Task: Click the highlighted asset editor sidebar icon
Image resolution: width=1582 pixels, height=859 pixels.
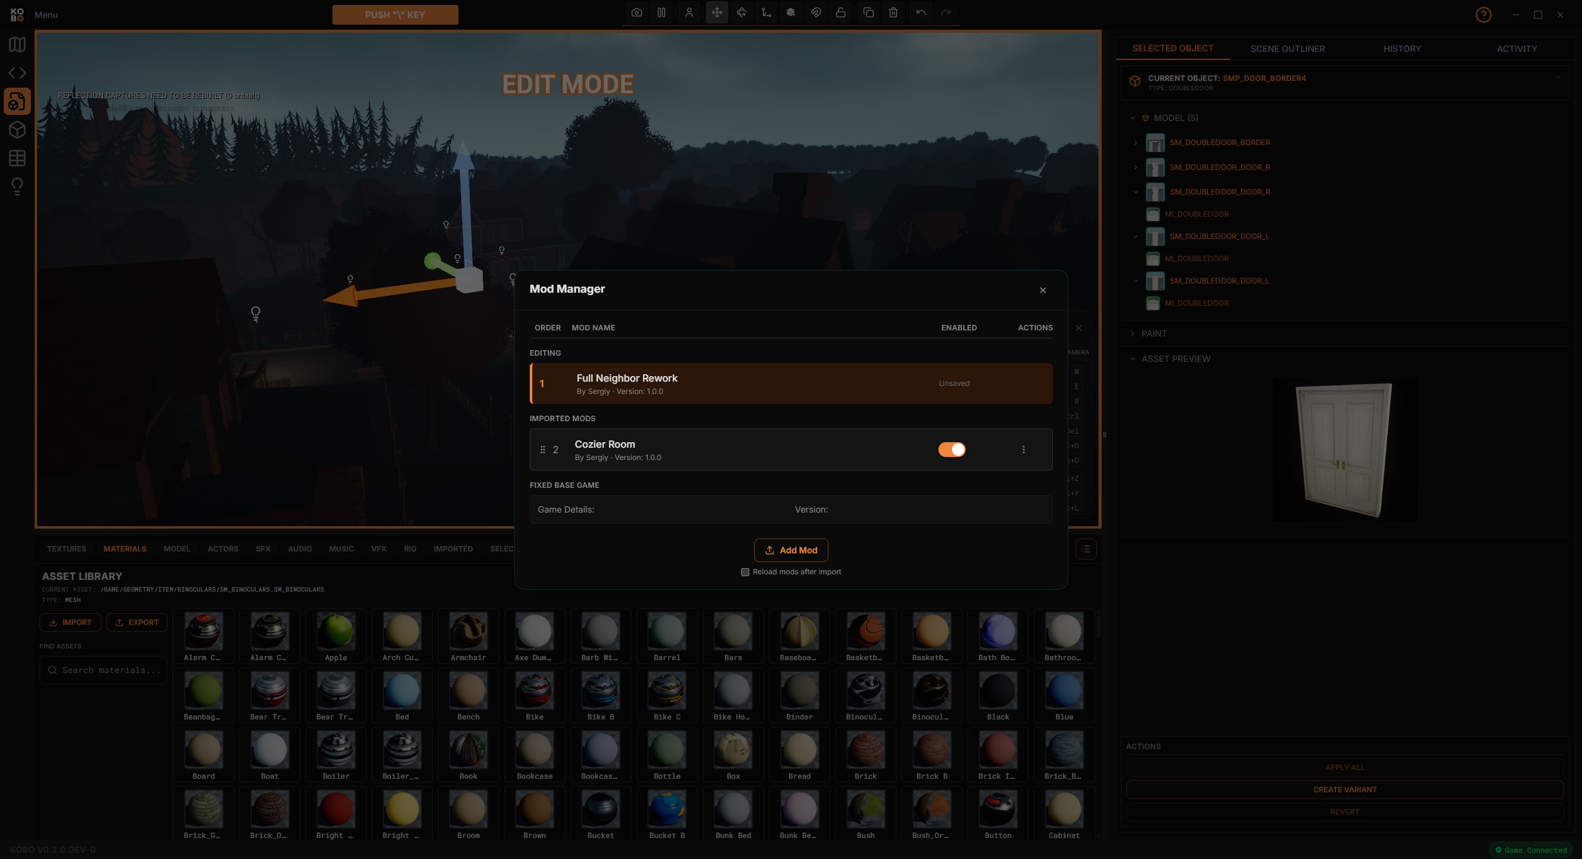Action: coord(17,101)
